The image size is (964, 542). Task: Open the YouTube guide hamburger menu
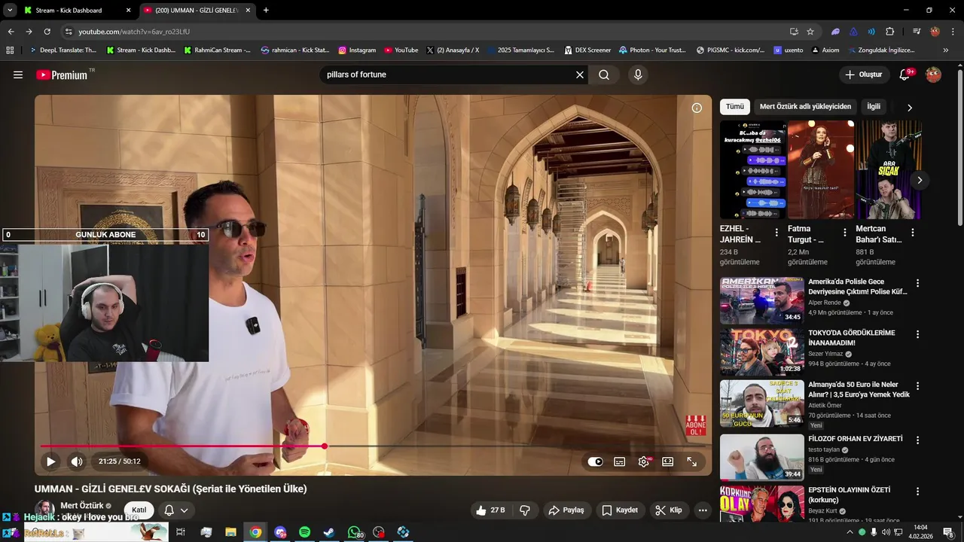[x=18, y=75]
